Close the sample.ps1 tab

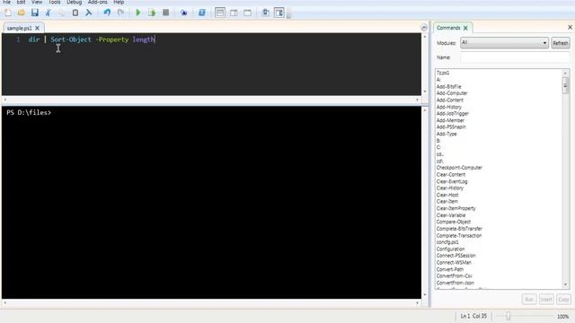[38, 28]
